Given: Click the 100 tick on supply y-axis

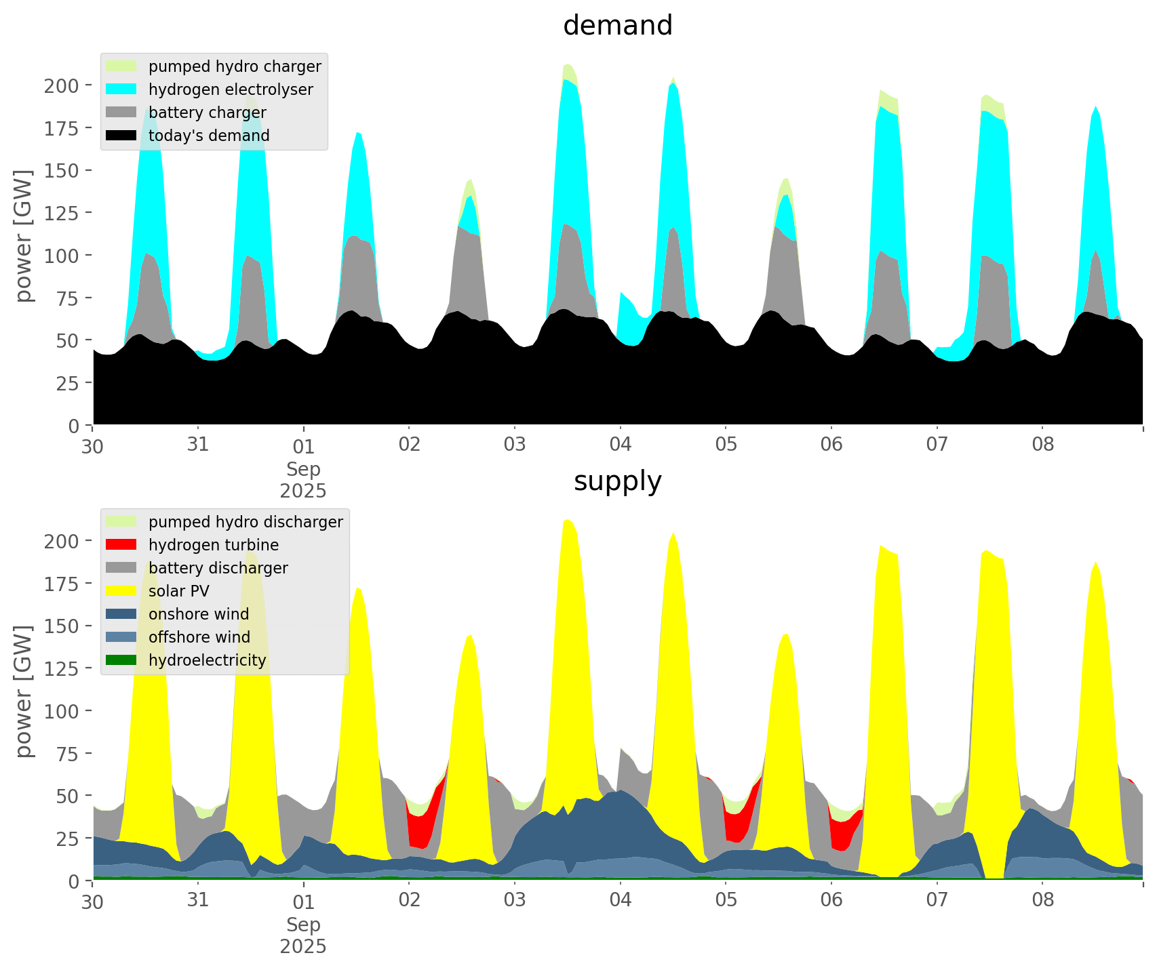Looking at the screenshot, I should point(62,711).
